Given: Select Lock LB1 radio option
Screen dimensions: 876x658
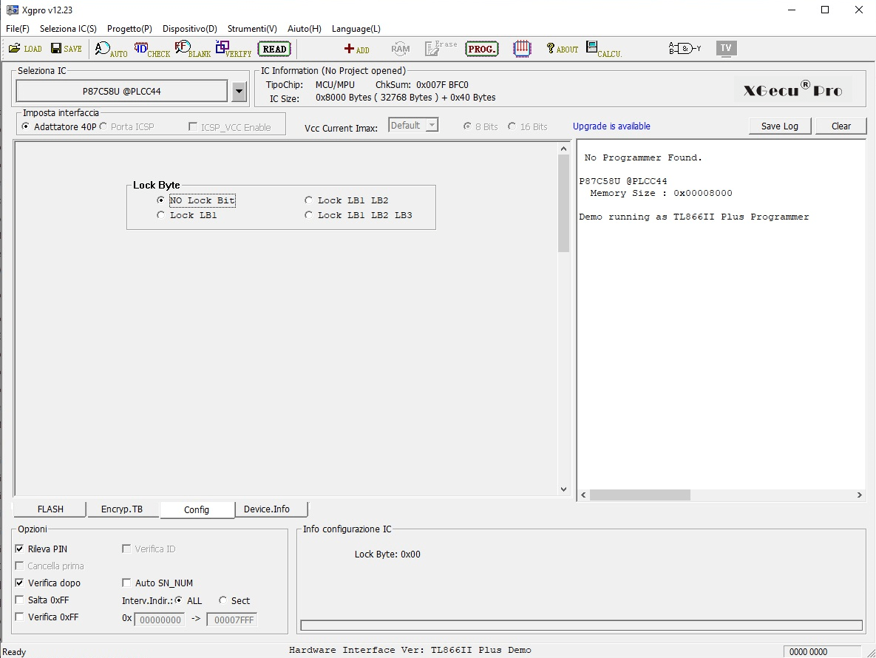Looking at the screenshot, I should coord(186,215).
